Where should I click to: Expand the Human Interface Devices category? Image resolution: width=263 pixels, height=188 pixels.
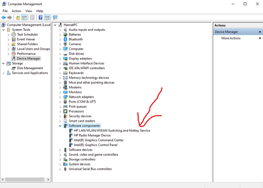pyautogui.click(x=60, y=64)
